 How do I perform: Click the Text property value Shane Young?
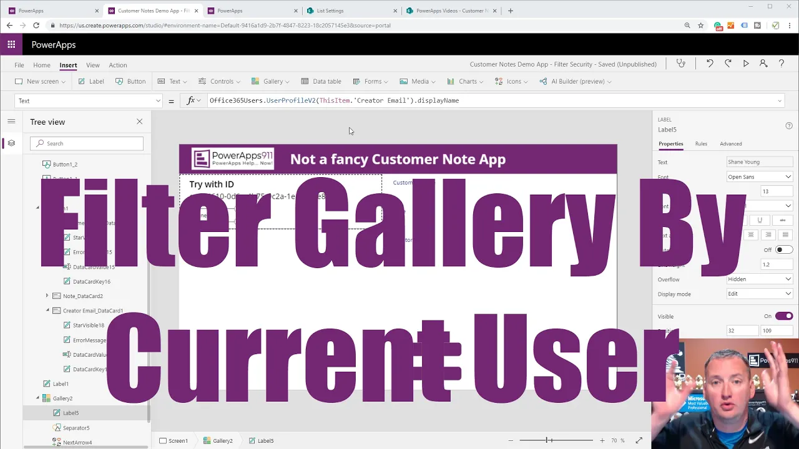pyautogui.click(x=760, y=162)
